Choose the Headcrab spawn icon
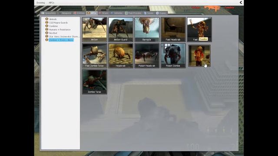 pos(121,55)
